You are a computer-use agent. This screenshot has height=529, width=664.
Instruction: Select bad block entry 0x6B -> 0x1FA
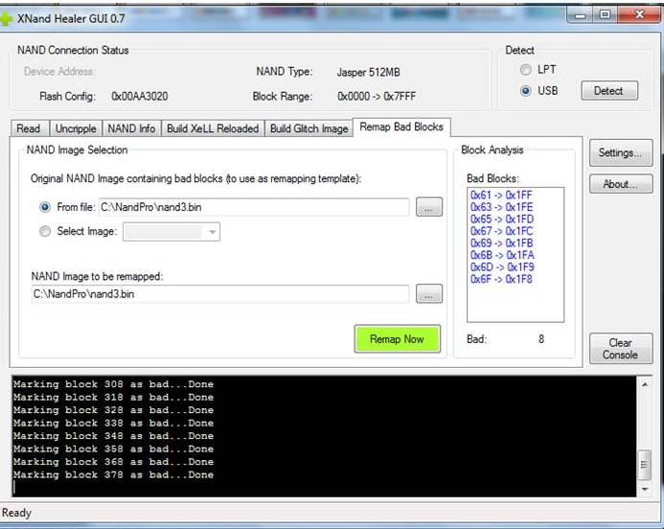point(502,255)
